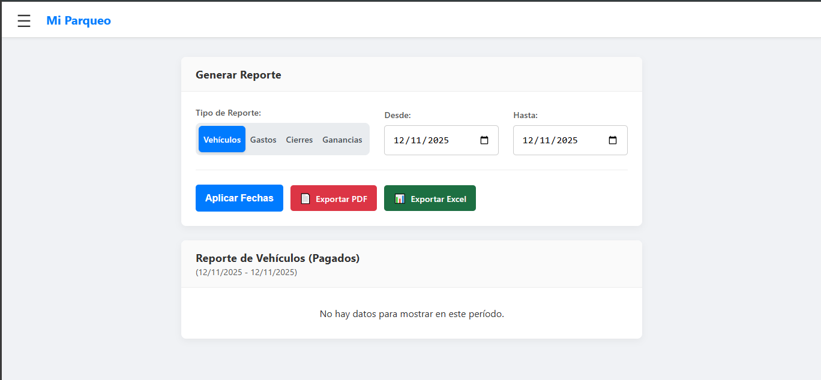The image size is (821, 380).
Task: Export the report to Excel
Action: click(x=430, y=198)
